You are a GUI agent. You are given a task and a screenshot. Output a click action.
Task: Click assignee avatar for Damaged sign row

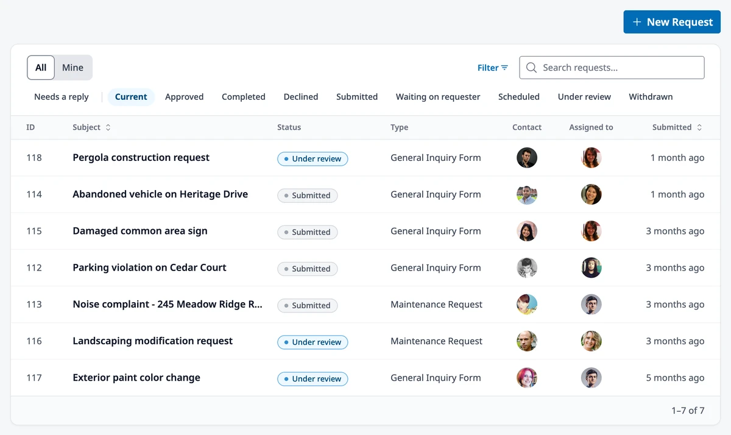pyautogui.click(x=592, y=231)
